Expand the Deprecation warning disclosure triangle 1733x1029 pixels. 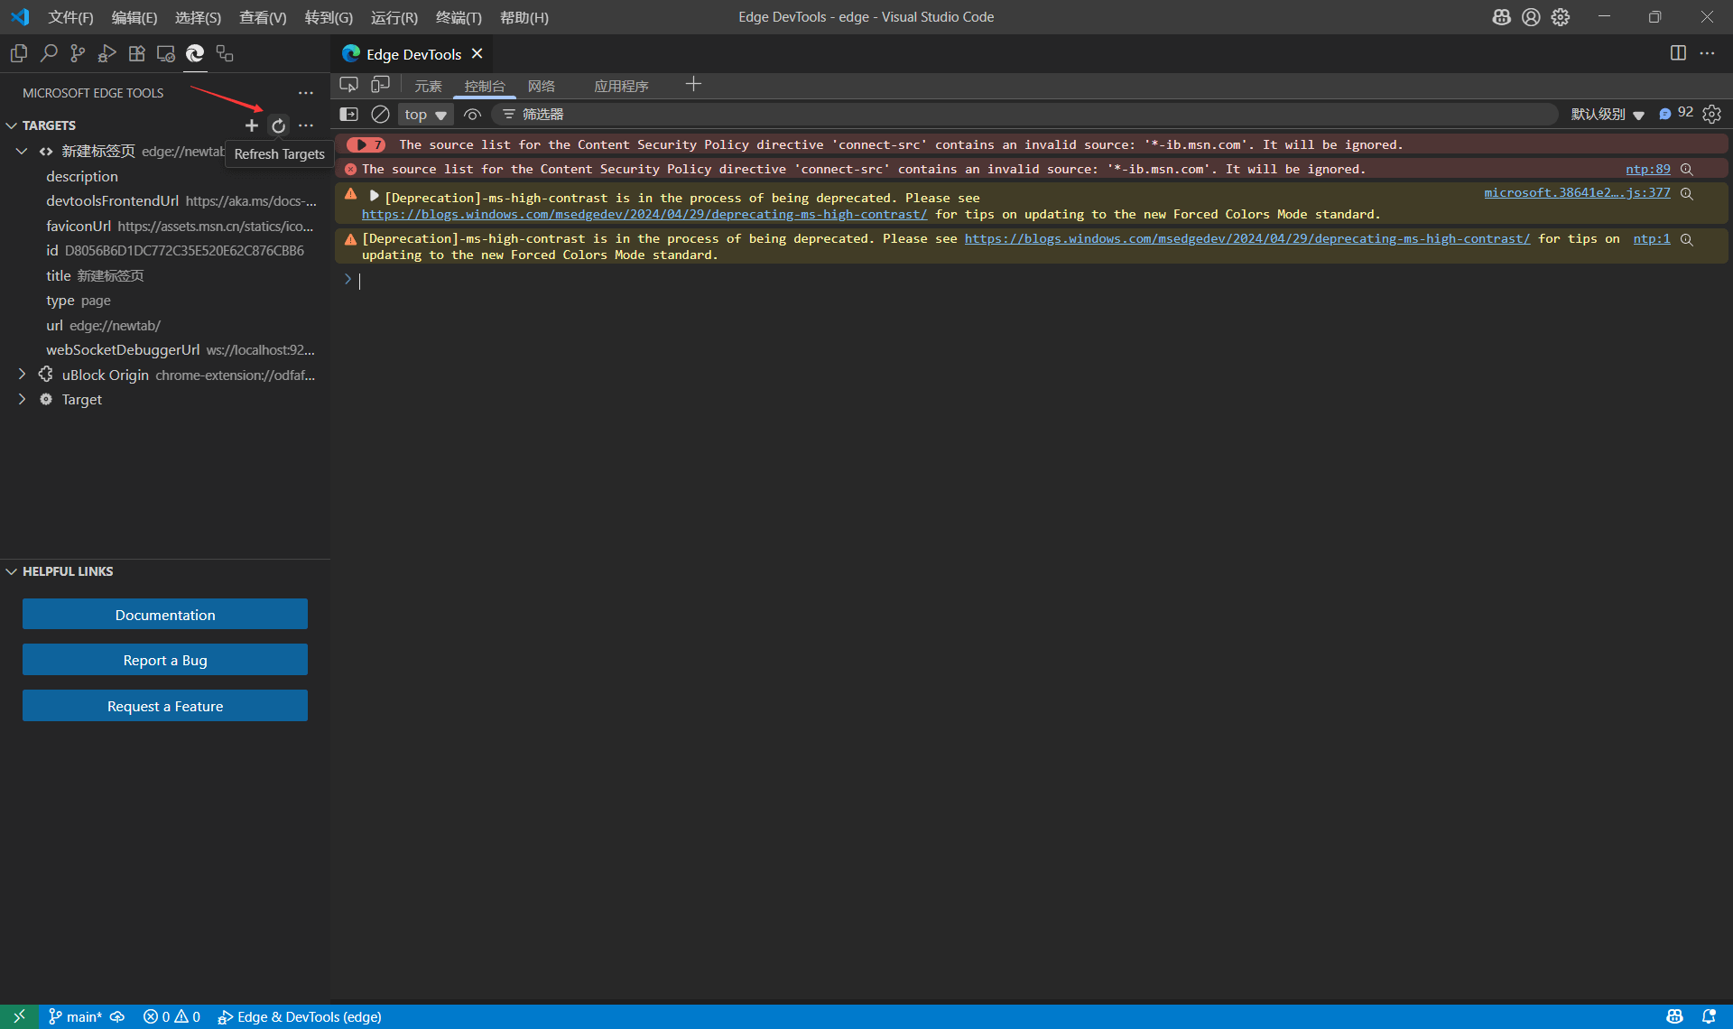pyautogui.click(x=374, y=196)
